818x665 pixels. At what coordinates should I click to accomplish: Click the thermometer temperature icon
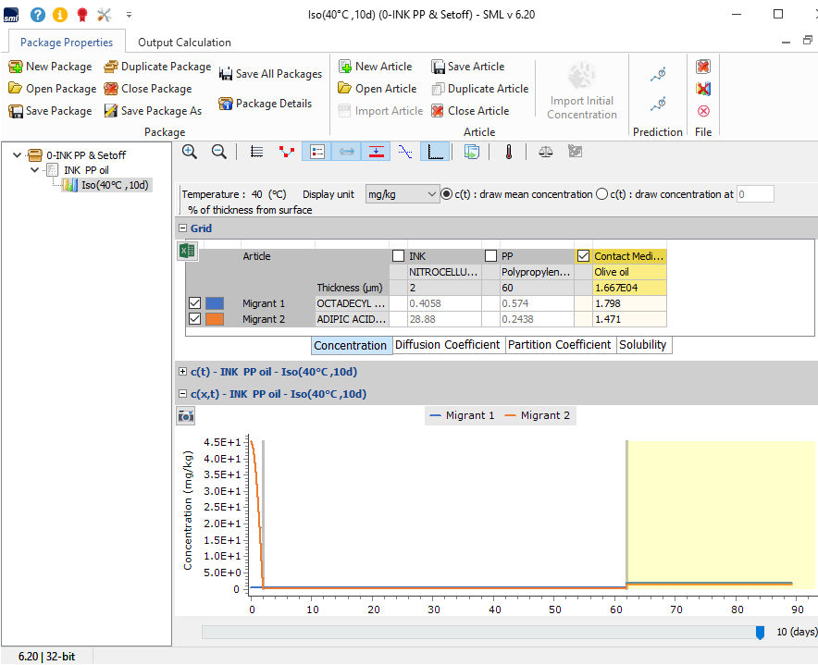click(x=508, y=152)
